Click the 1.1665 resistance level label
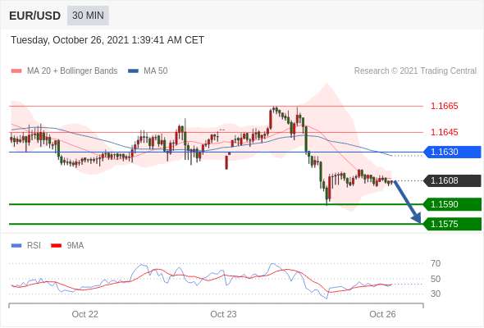 tap(444, 106)
